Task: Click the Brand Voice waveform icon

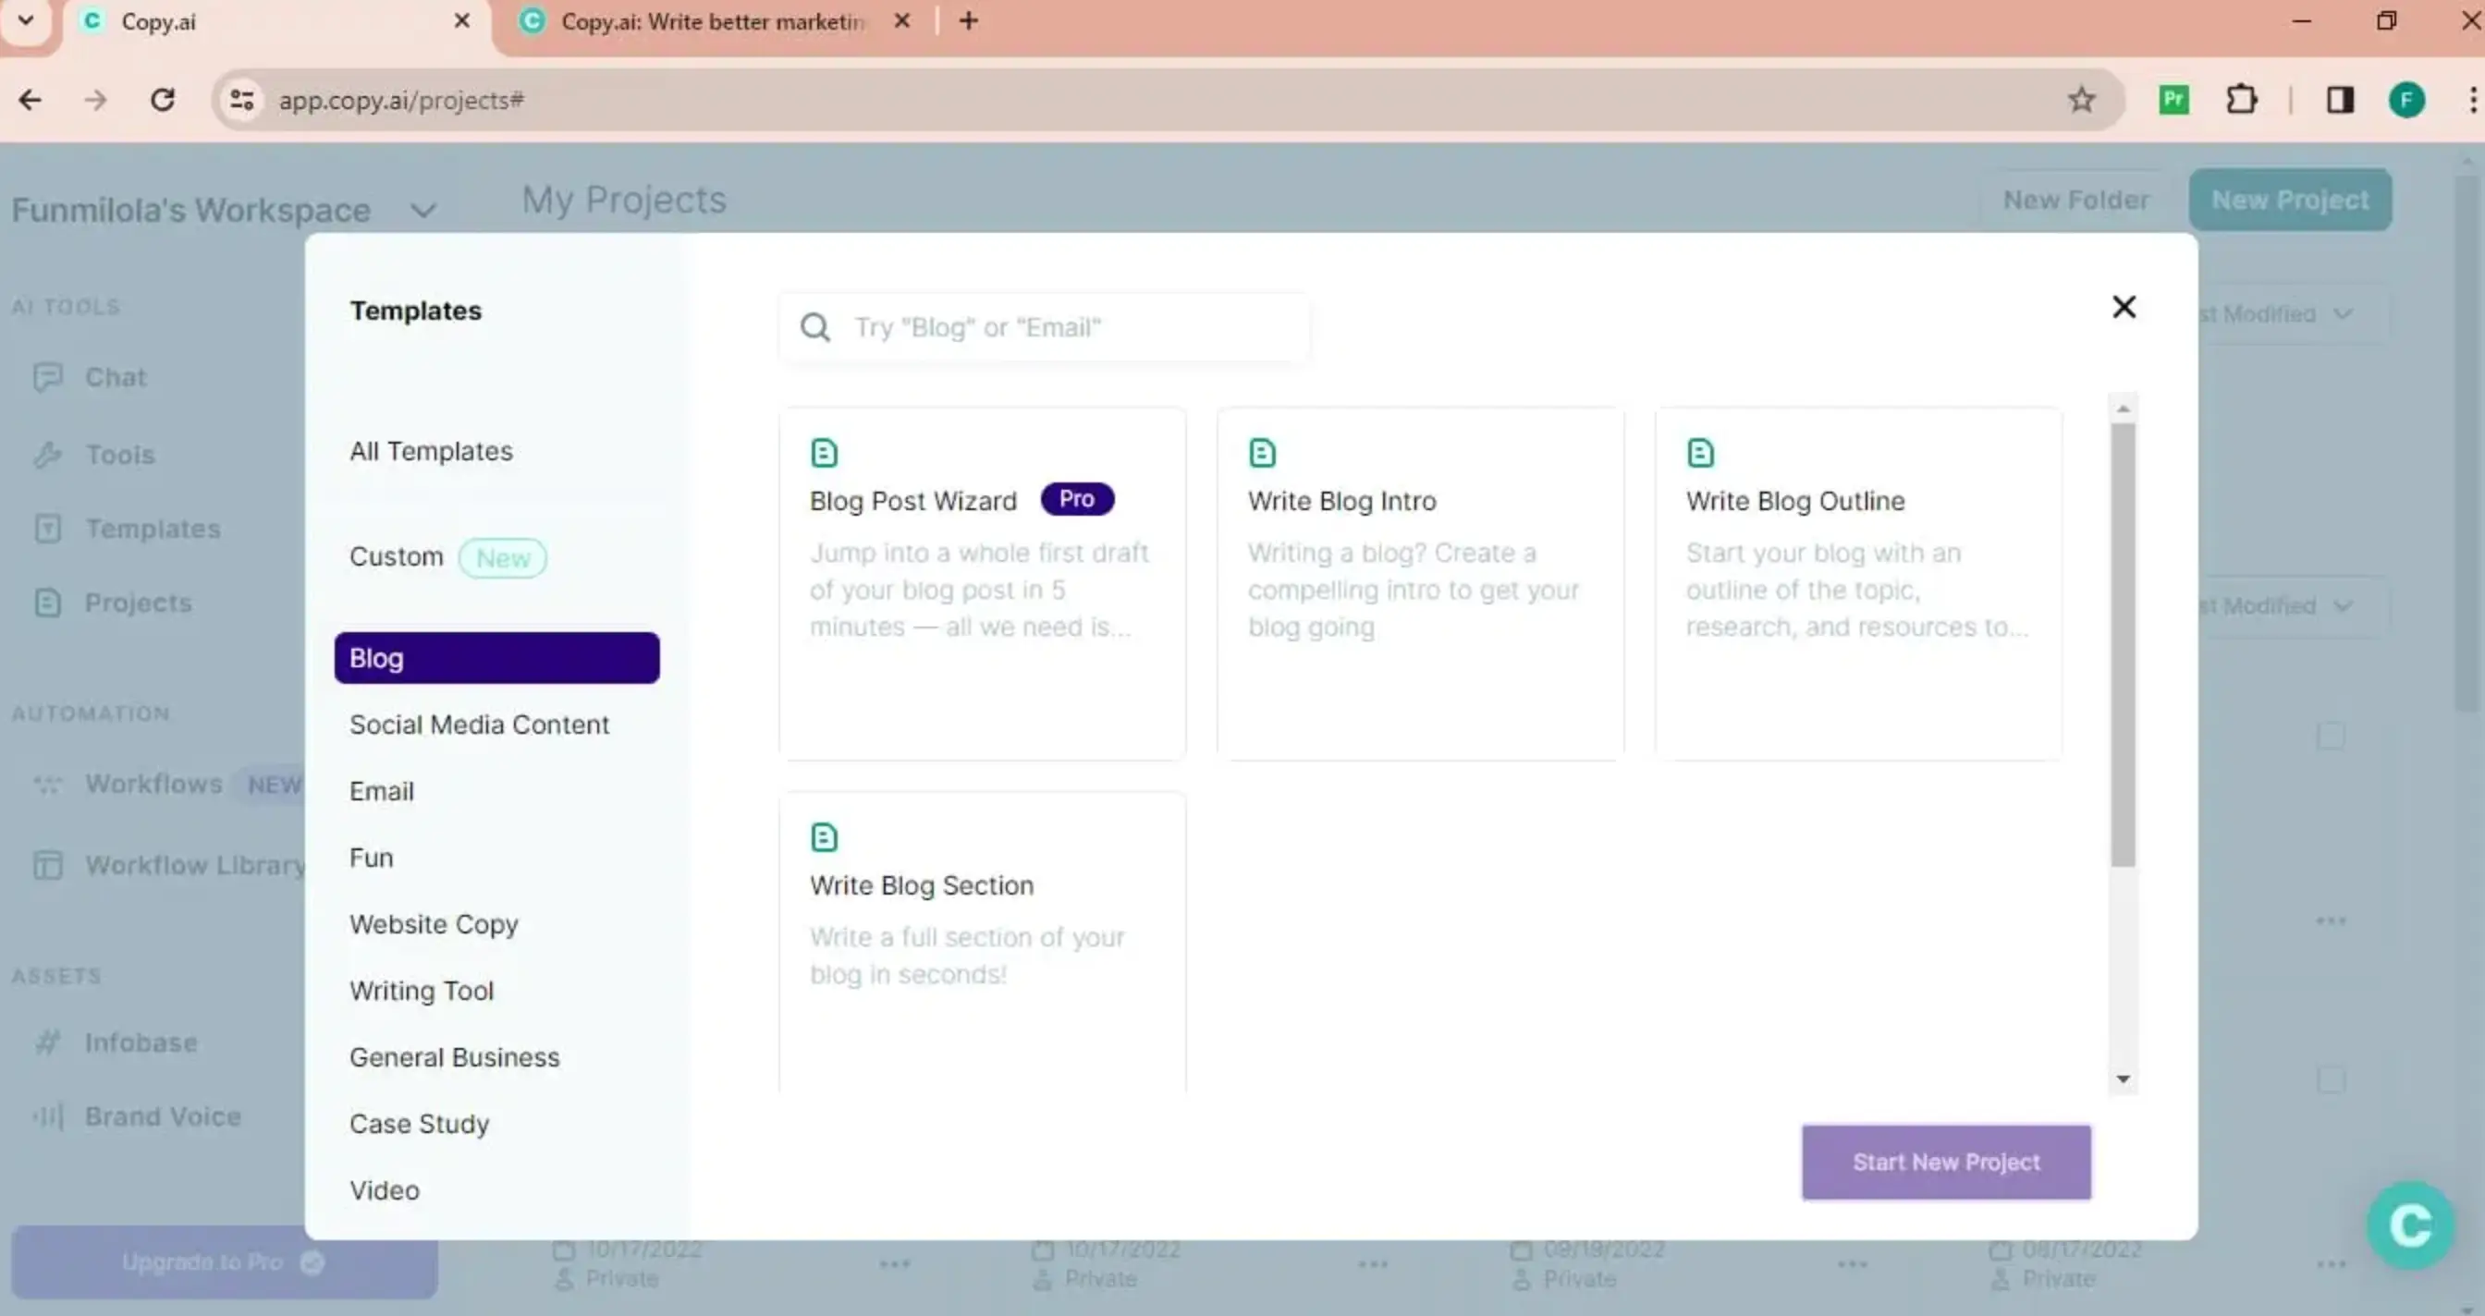Action: [47, 1116]
